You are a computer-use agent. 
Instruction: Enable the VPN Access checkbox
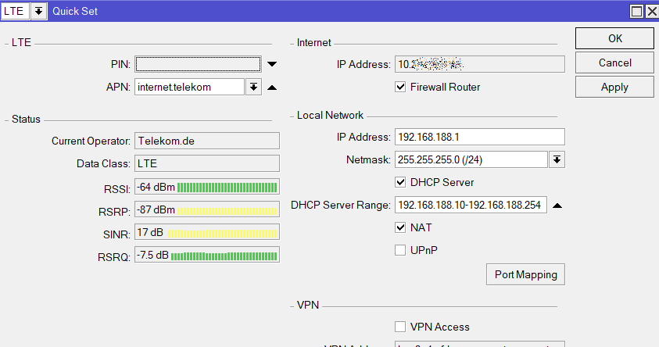400,327
